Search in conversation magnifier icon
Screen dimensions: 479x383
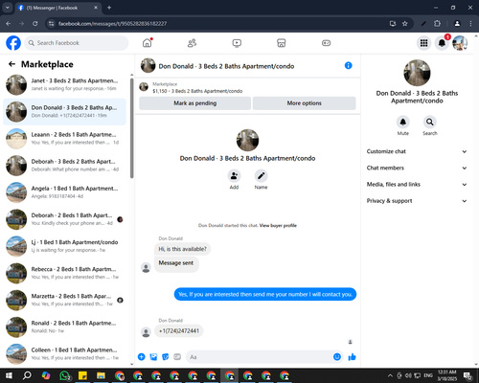pos(430,122)
